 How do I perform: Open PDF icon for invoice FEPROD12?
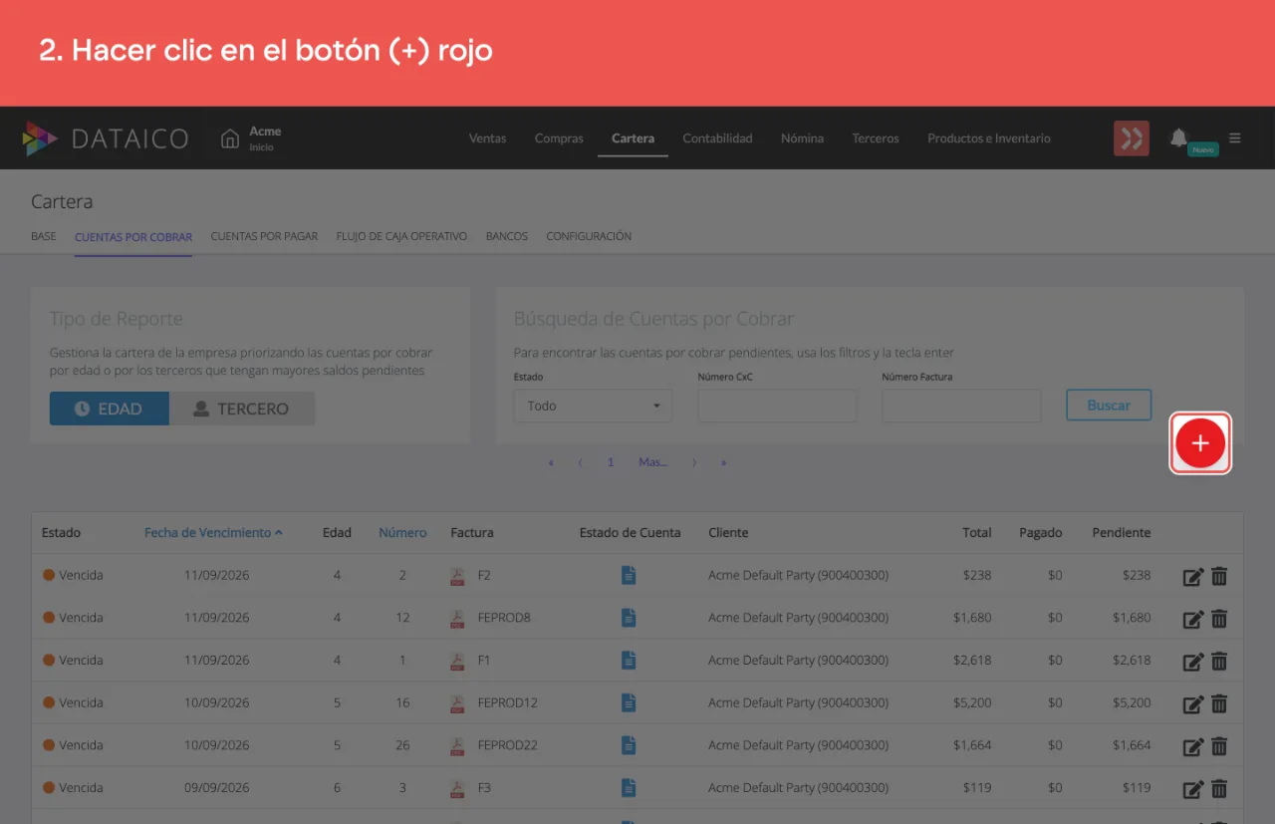point(457,702)
